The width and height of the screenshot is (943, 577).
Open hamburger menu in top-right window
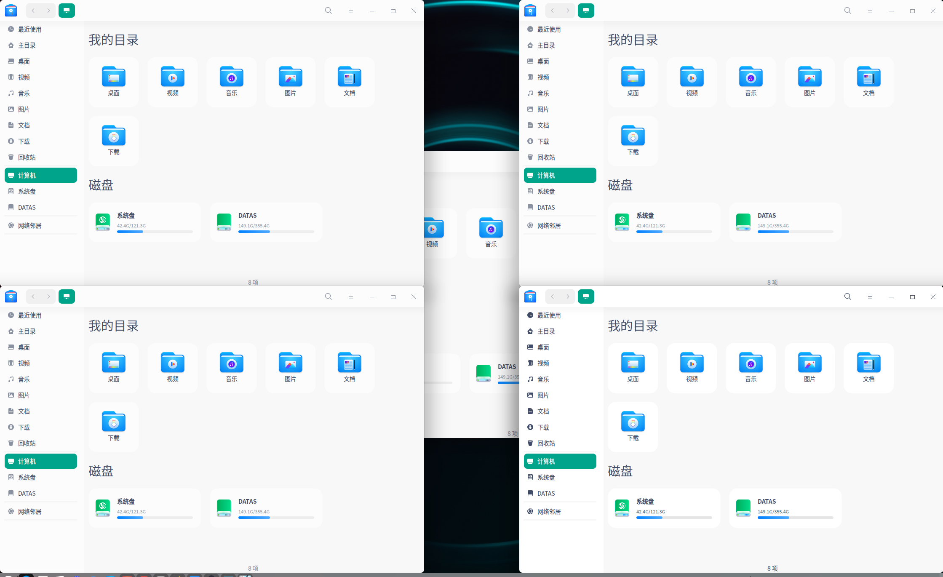click(870, 11)
